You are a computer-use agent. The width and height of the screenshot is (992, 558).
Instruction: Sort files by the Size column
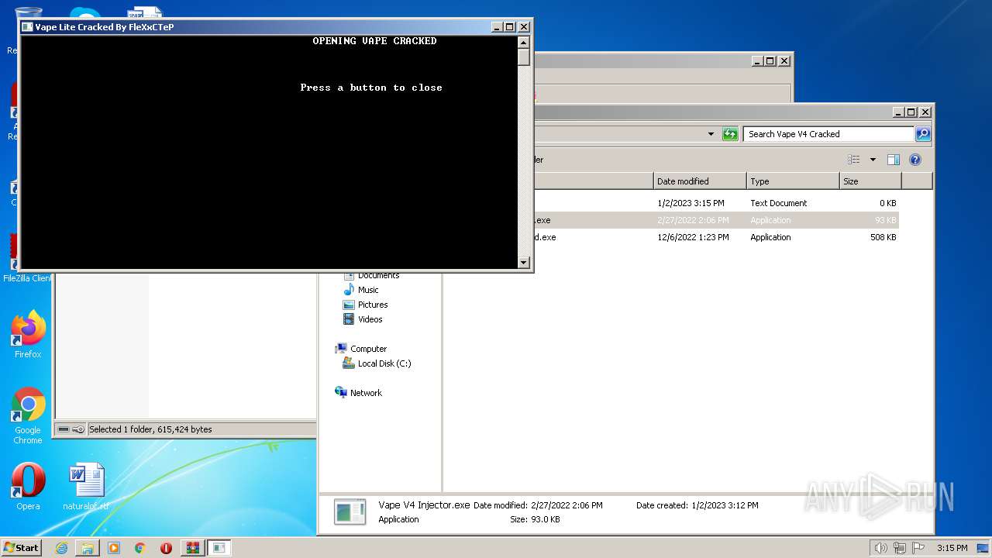(x=870, y=181)
